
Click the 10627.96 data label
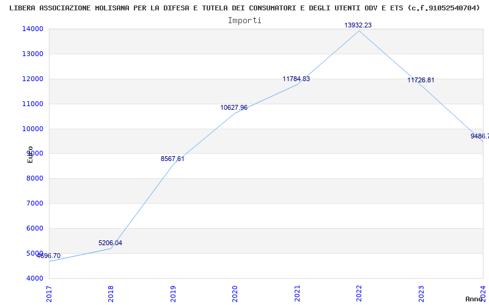pyautogui.click(x=234, y=107)
